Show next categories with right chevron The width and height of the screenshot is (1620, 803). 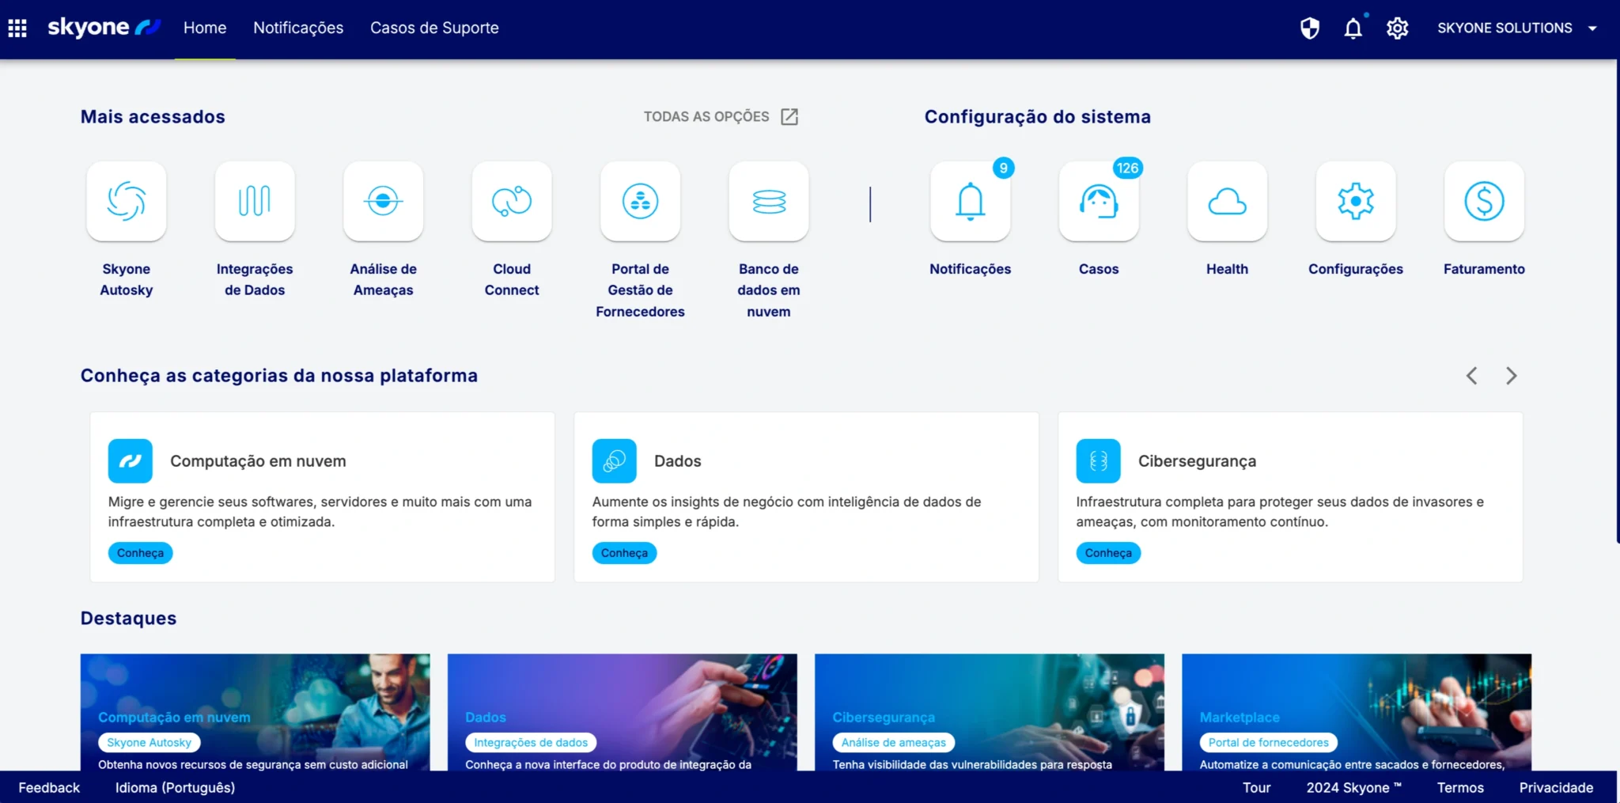pyautogui.click(x=1511, y=376)
